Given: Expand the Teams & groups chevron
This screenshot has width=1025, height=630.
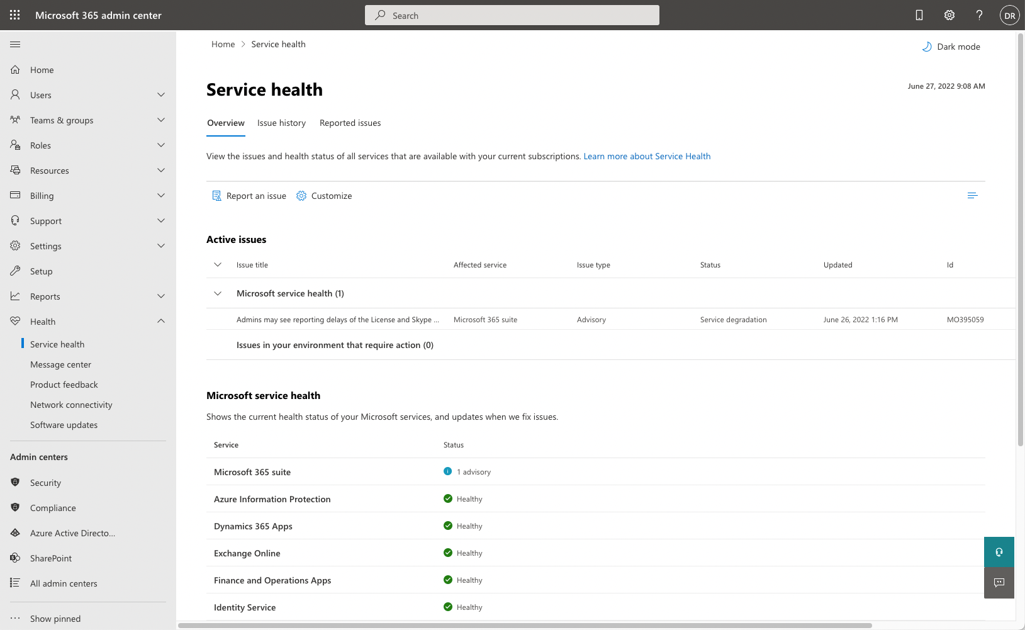Looking at the screenshot, I should (161, 120).
